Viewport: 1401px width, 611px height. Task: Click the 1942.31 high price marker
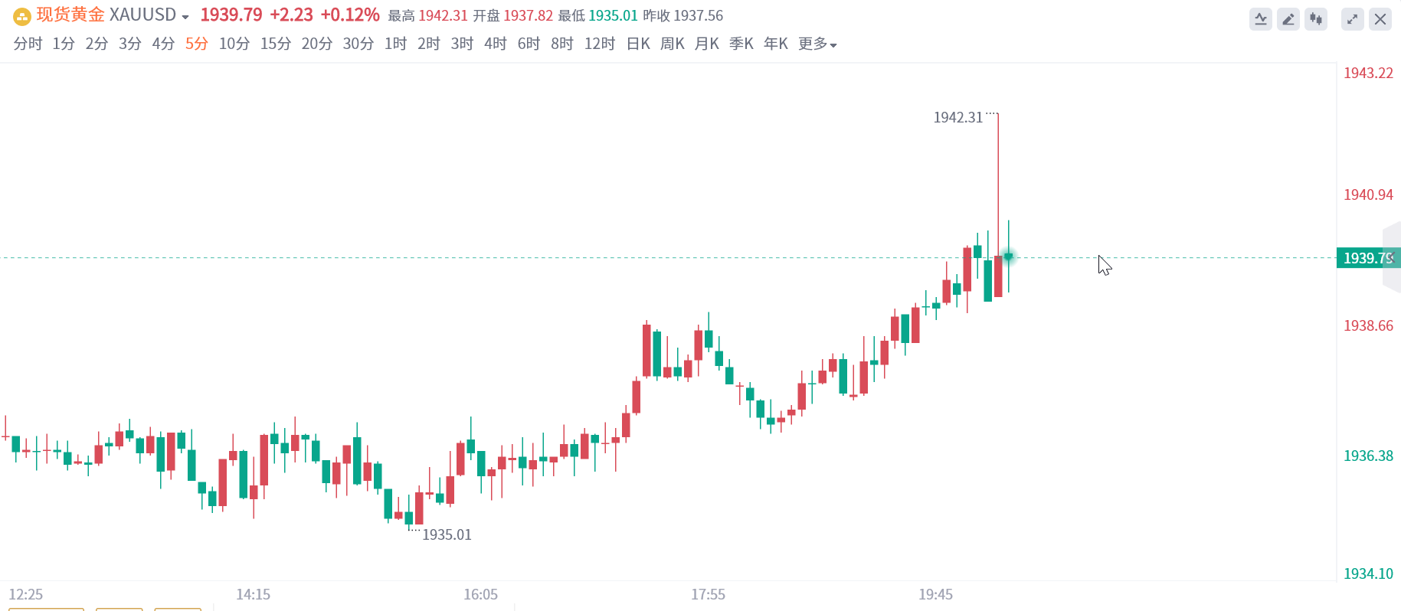(957, 117)
